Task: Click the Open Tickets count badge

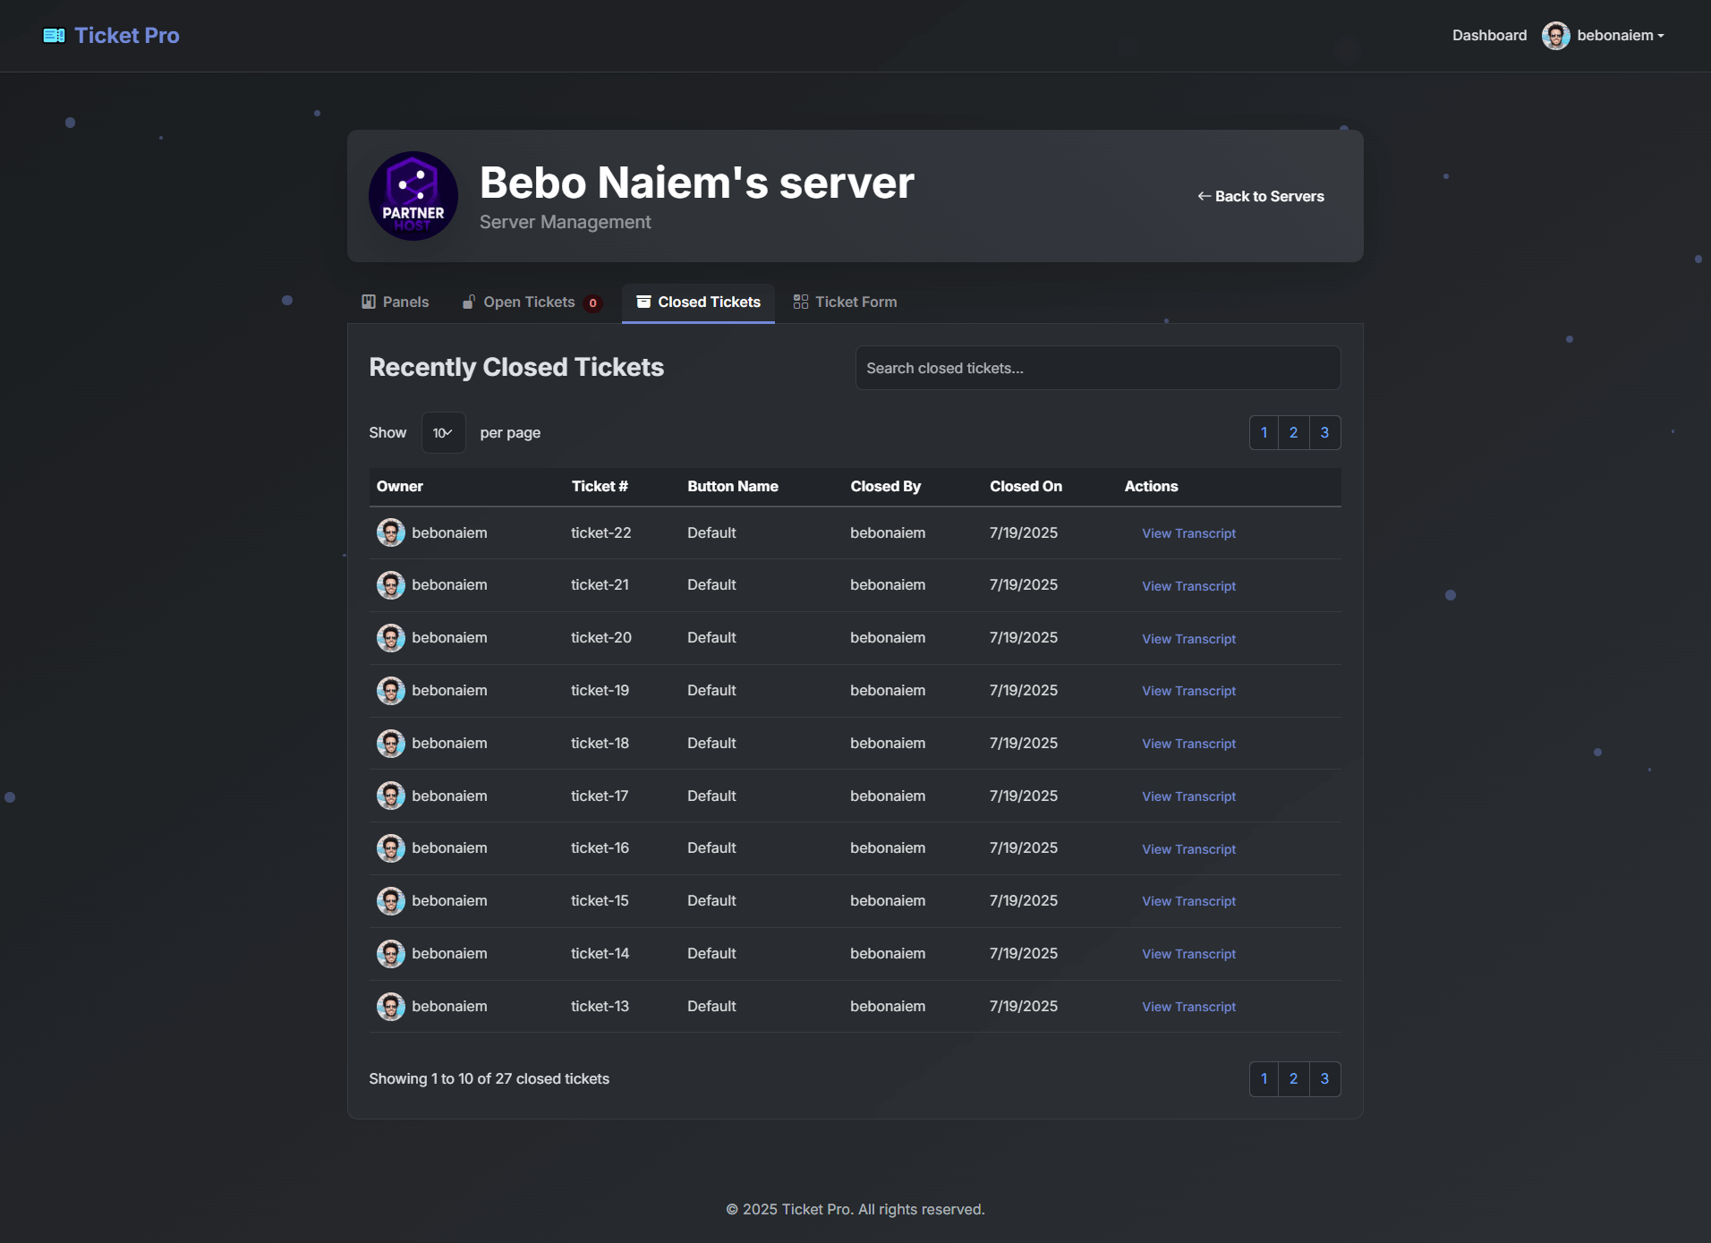Action: point(592,303)
